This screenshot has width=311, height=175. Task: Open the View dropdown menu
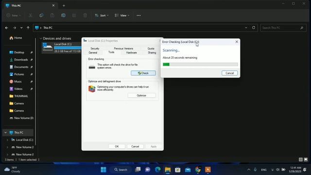pyautogui.click(x=122, y=15)
